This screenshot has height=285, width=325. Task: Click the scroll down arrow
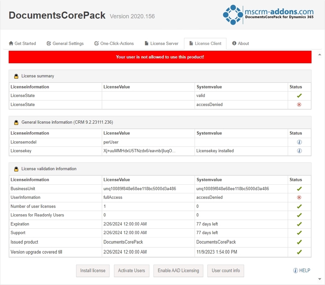tap(320, 279)
